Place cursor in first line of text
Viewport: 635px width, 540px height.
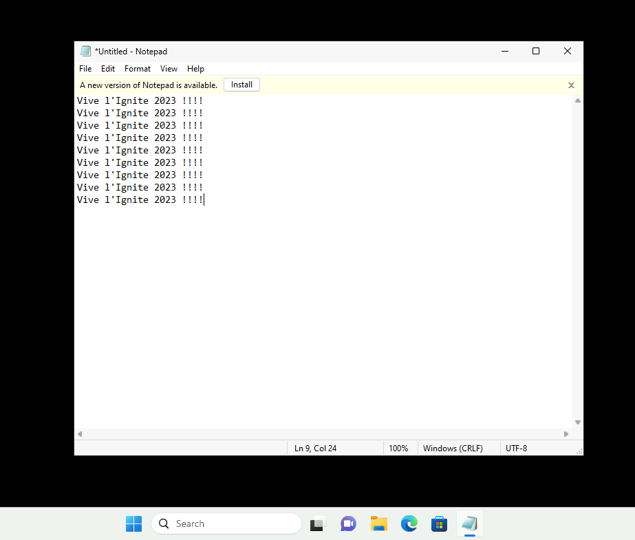140,101
